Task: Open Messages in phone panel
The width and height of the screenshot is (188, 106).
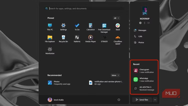Action: pyautogui.click(x=142, y=30)
